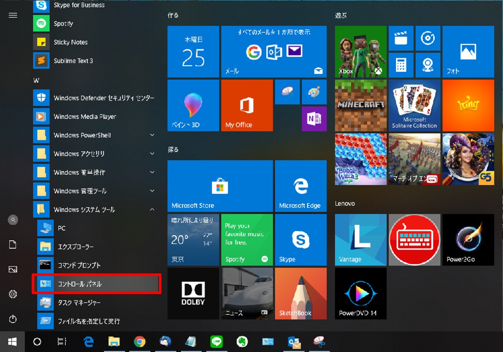
Task: Click the Power icon in the Start rail
Action: pos(13,319)
